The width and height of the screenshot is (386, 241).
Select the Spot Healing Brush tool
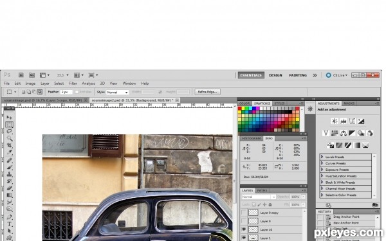click(10, 160)
